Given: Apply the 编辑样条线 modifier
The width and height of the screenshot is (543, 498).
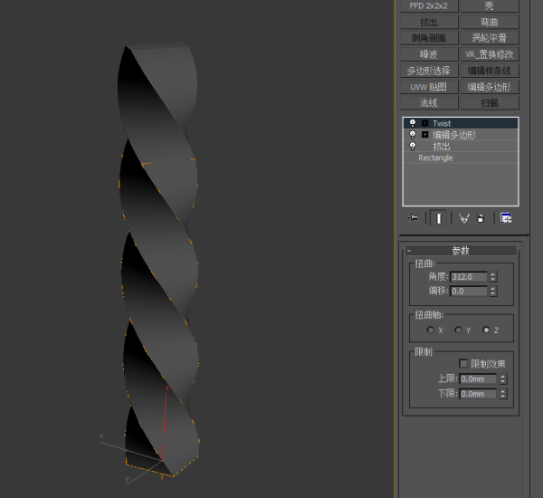Looking at the screenshot, I should coord(490,71).
